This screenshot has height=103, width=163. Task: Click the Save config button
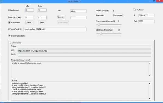pyautogui.click(x=63, y=23)
